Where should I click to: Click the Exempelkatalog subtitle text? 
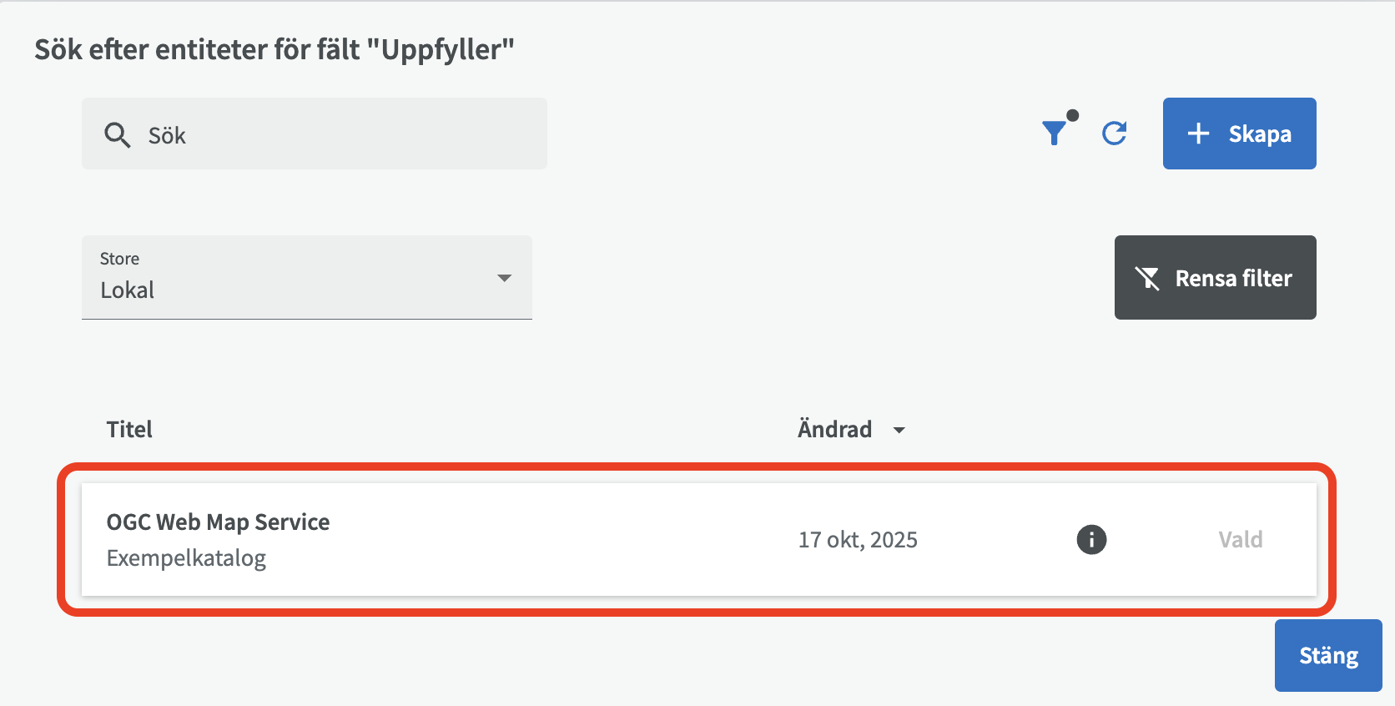click(x=186, y=558)
